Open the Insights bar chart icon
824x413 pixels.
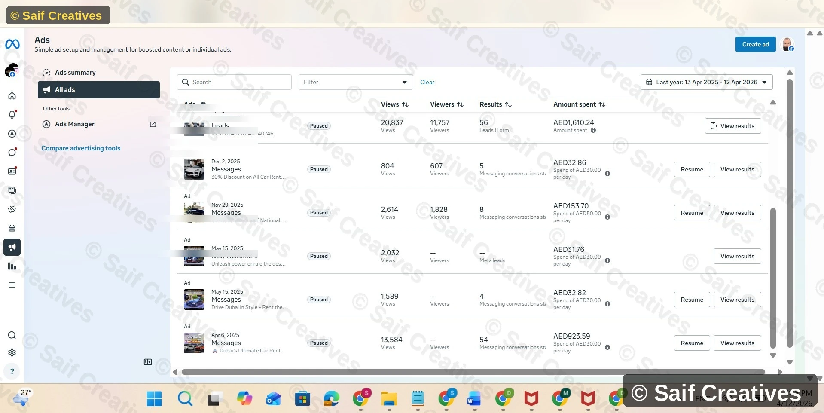(12, 266)
